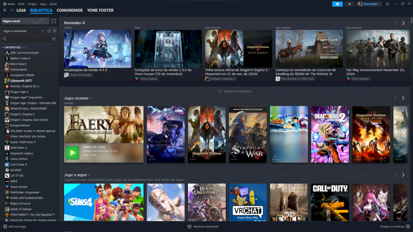Expand Jogos recentes shelf menu

(x=90, y=98)
